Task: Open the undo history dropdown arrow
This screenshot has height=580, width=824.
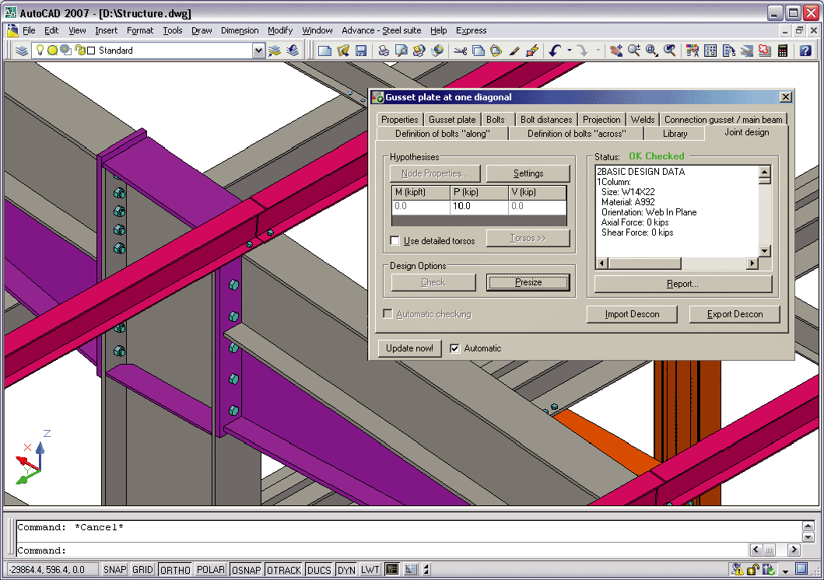Action: 570,51
